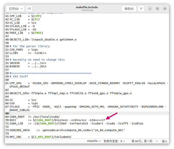This screenshot has width=174, height=149.
Task: Click CXX_PARS variable on line 51
Action: pyautogui.click(x=16, y=50)
